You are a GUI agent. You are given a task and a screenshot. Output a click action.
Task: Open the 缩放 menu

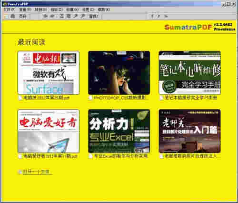coord(57,10)
